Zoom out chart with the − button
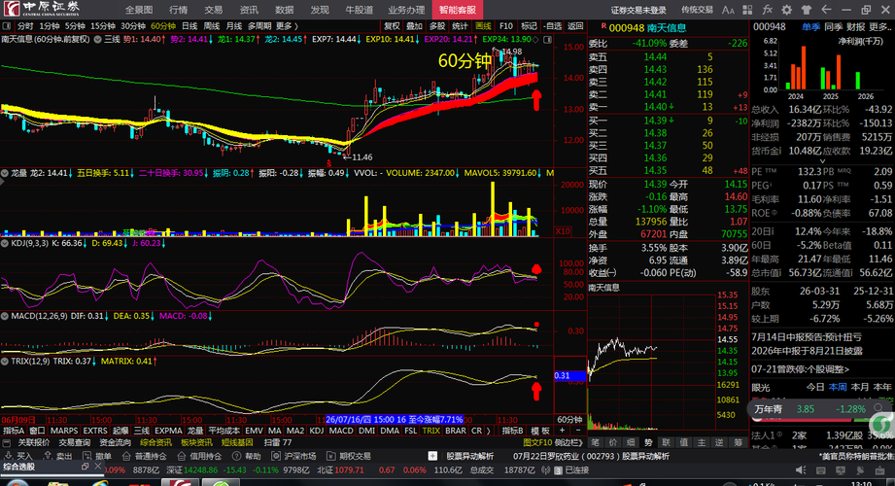This screenshot has width=895, height=486. click(x=577, y=430)
